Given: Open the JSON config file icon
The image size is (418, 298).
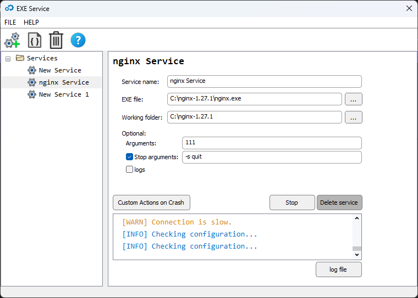Looking at the screenshot, I should click(35, 41).
